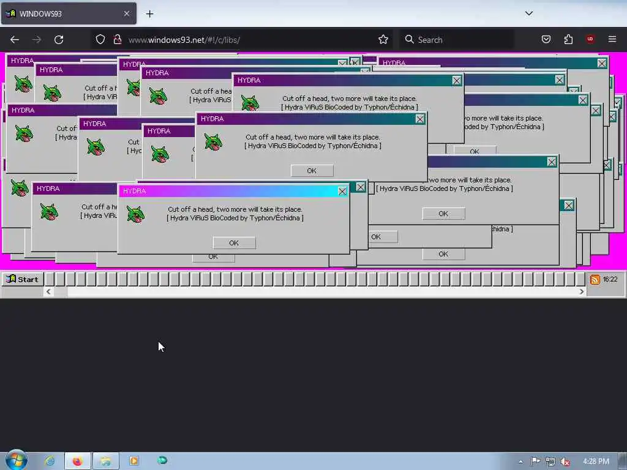Click the hydra icon in the middle dialog
627x470 pixels.
pos(213,142)
